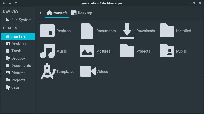Select the Desktop label in Places
The height and width of the screenshot is (114, 204).
19,43
